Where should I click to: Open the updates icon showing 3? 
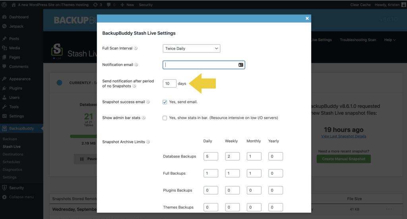click(98, 5)
